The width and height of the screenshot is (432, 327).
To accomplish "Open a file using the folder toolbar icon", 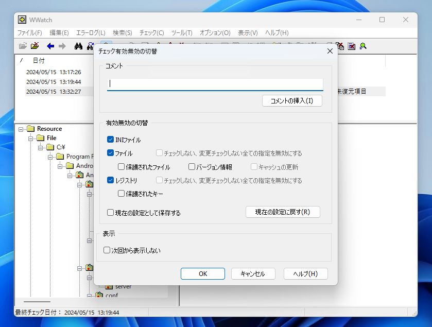I will [22, 46].
